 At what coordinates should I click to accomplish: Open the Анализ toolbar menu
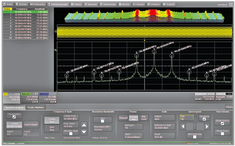[138, 4]
